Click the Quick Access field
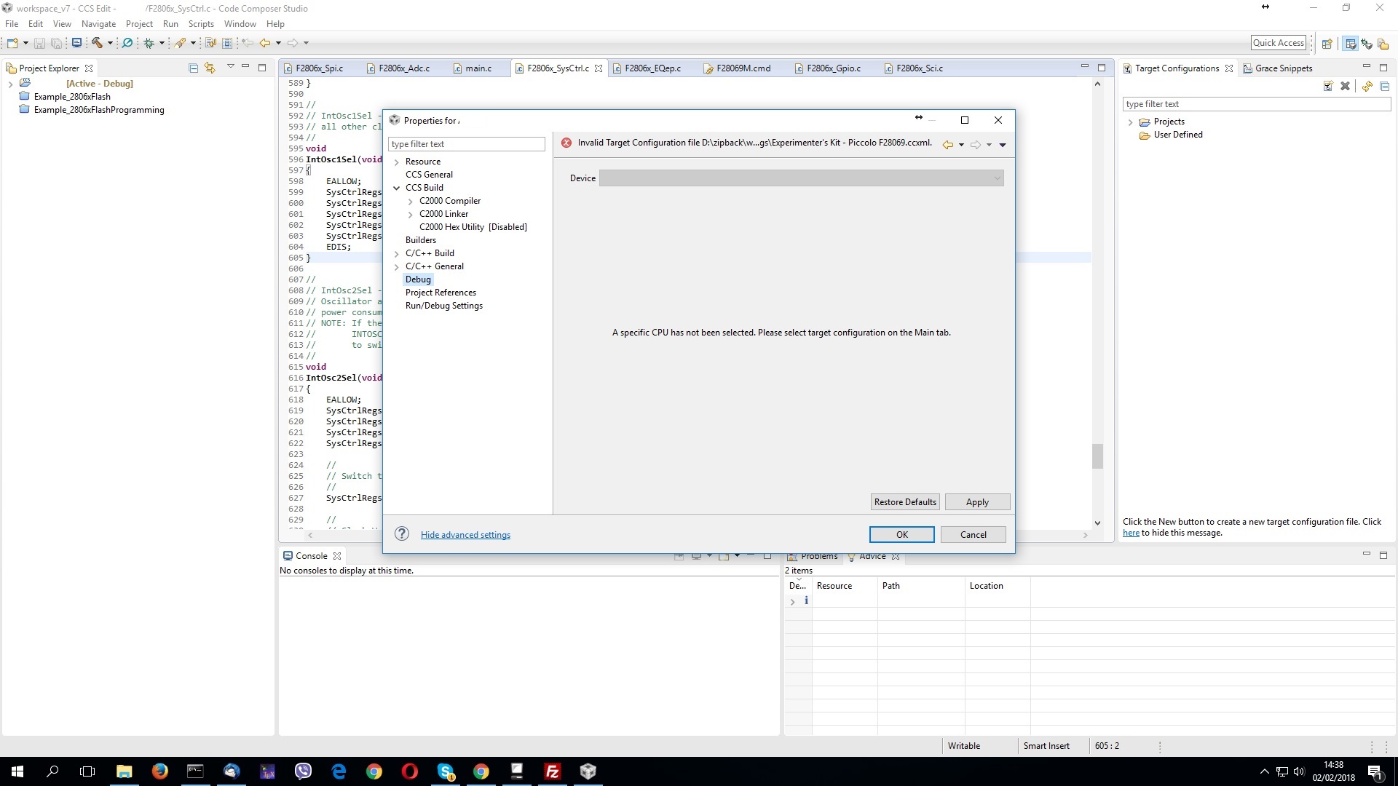Image resolution: width=1398 pixels, height=786 pixels. [x=1279, y=43]
